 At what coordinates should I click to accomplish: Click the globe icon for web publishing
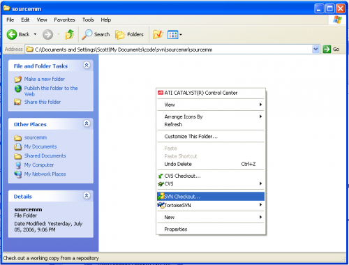18,89
